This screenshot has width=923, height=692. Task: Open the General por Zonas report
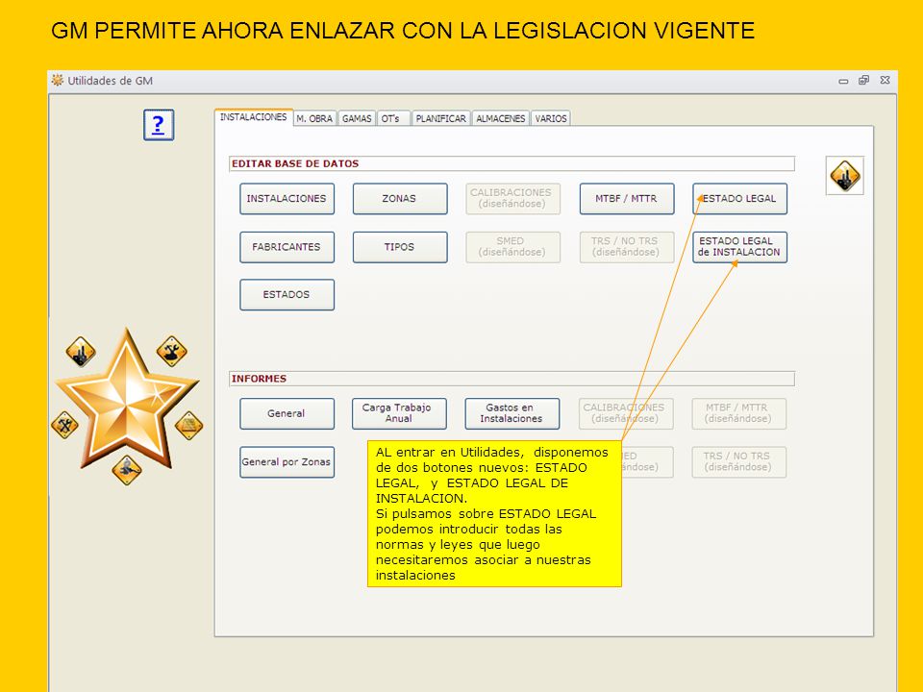(x=287, y=462)
